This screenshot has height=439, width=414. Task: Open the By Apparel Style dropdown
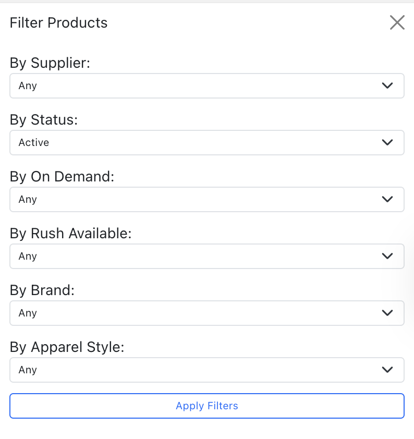[x=207, y=370]
